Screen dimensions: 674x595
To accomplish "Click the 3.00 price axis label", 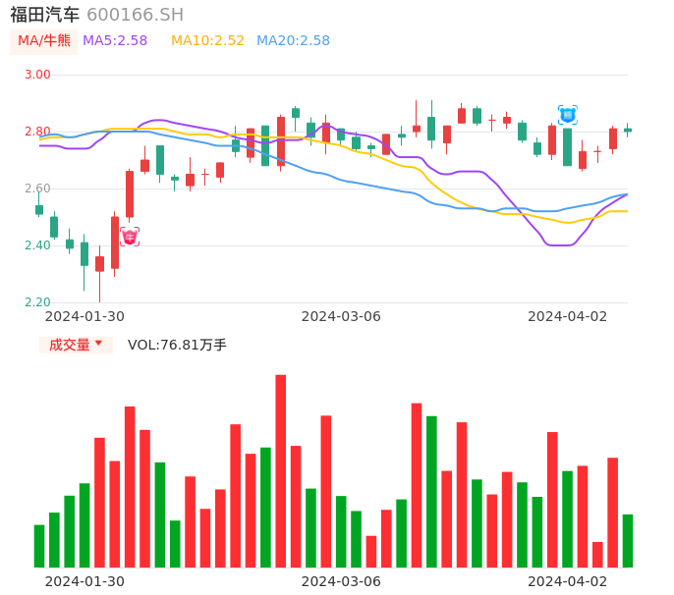I will [x=37, y=75].
